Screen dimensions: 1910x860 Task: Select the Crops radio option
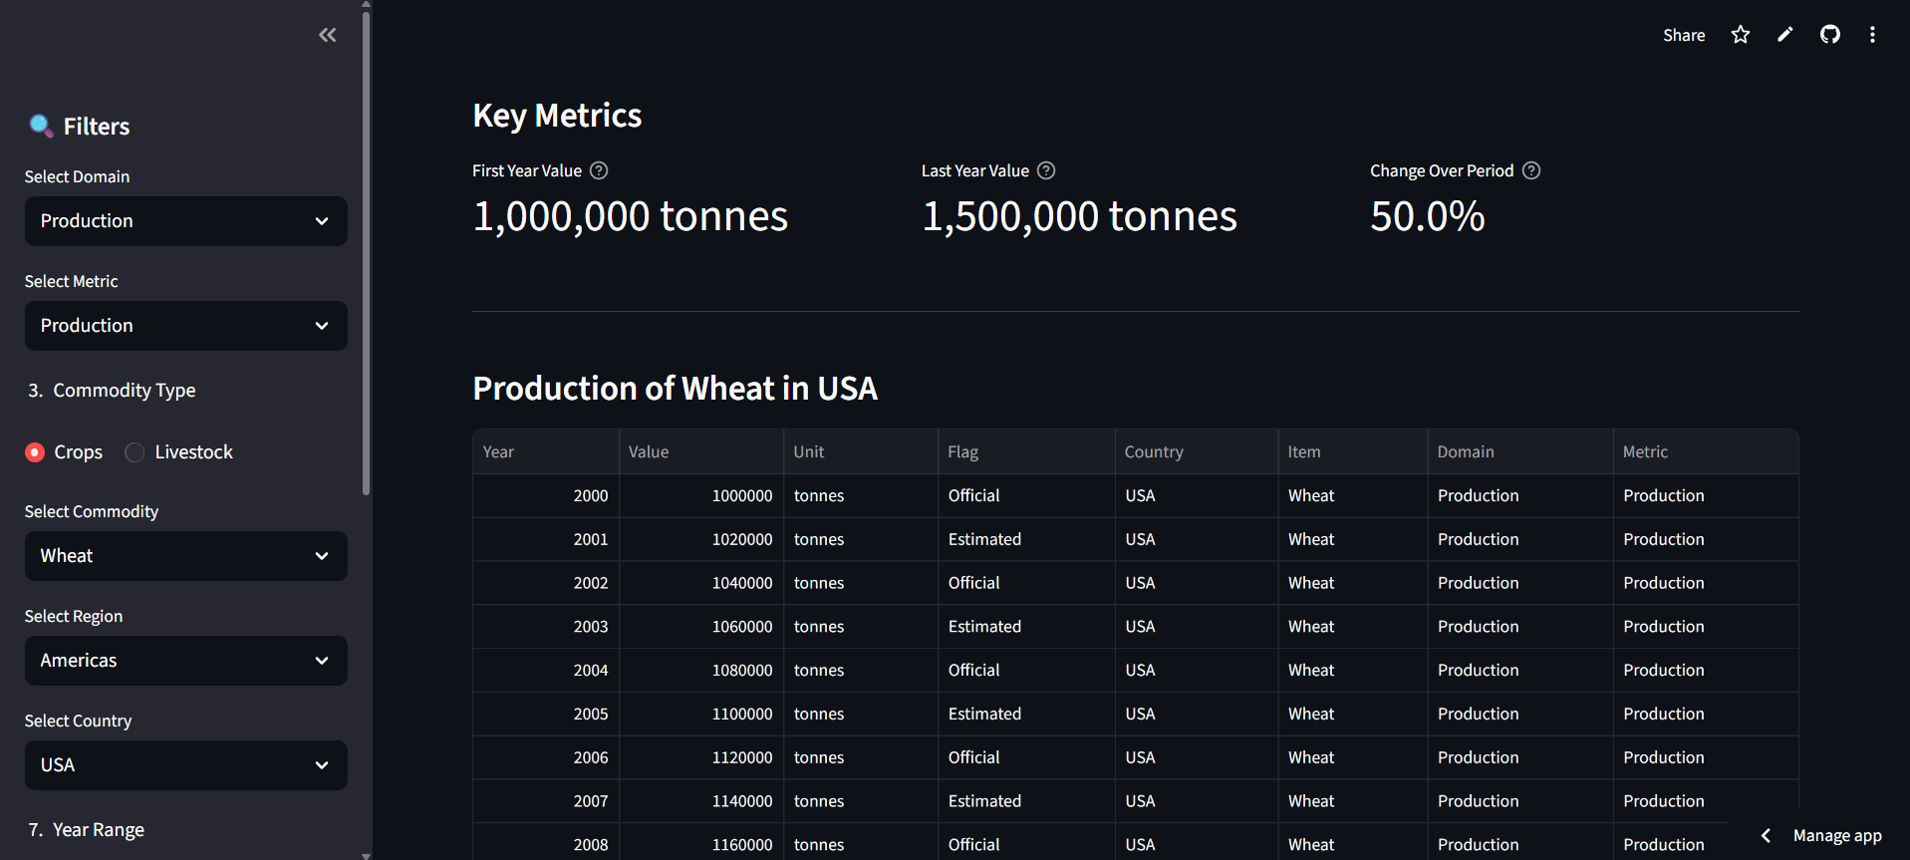[x=36, y=452]
